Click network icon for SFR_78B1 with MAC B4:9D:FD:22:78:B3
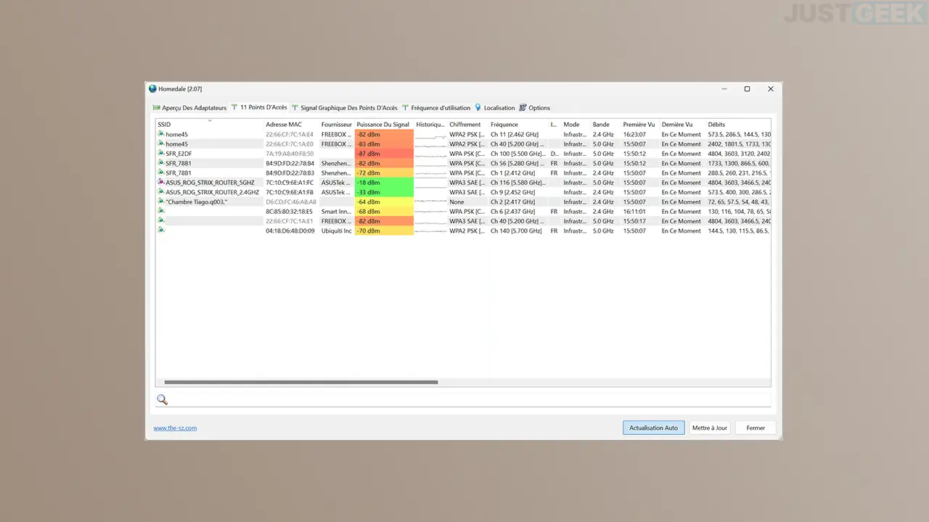The image size is (929, 522). pos(161,173)
